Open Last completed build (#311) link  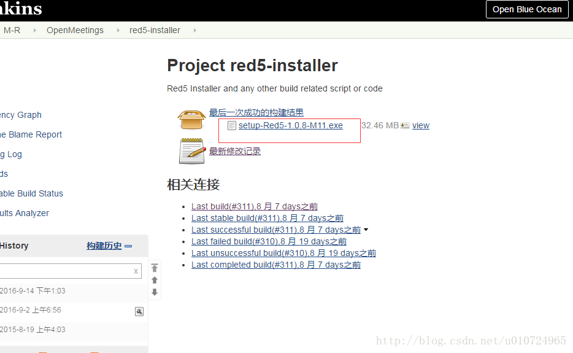pyautogui.click(x=276, y=265)
